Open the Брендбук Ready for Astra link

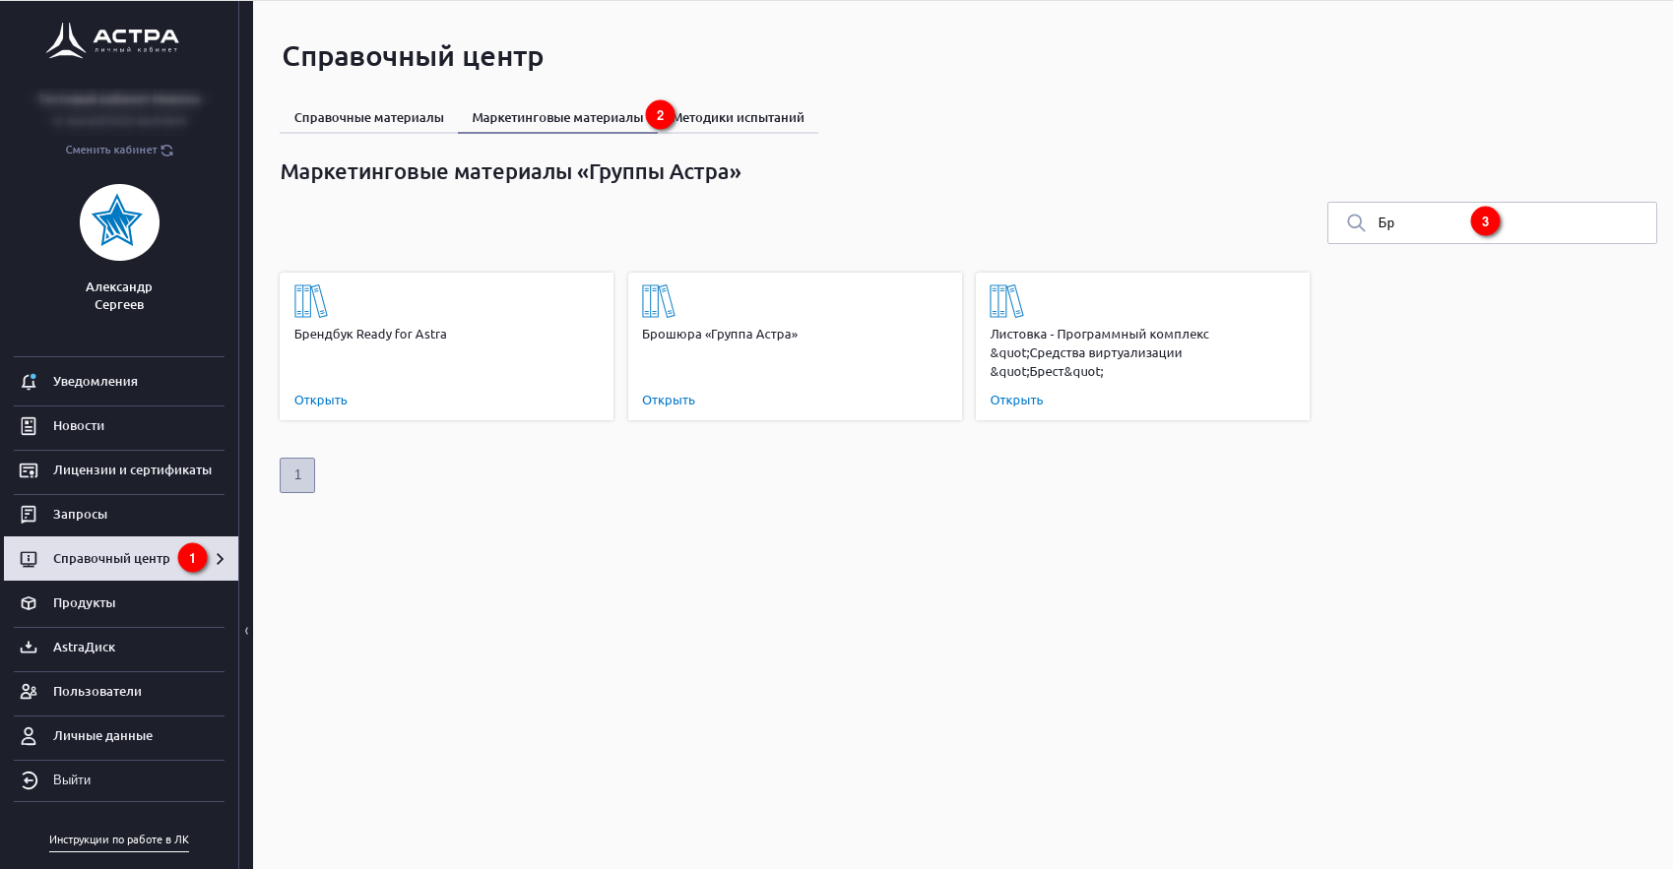(x=320, y=401)
